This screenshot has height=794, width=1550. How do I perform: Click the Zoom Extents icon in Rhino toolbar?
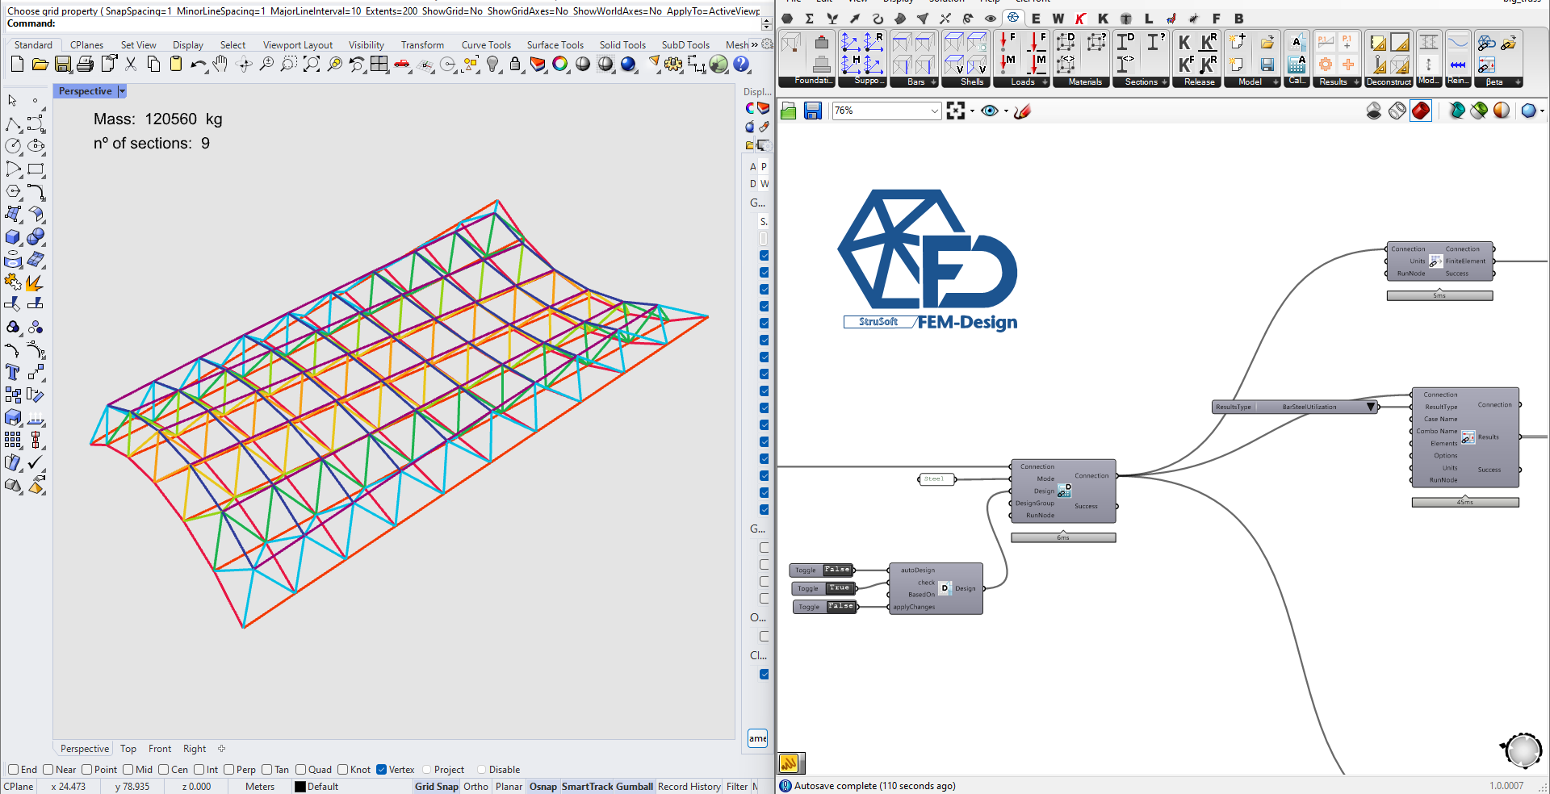coord(311,65)
